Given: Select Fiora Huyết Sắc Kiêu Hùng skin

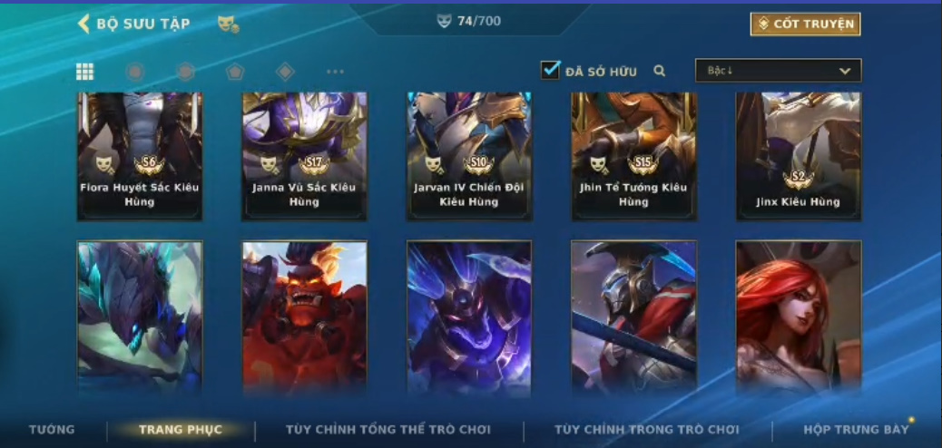Looking at the screenshot, I should [140, 156].
